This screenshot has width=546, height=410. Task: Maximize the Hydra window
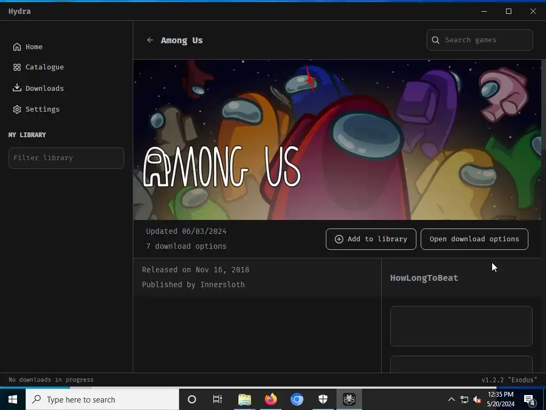point(509,11)
